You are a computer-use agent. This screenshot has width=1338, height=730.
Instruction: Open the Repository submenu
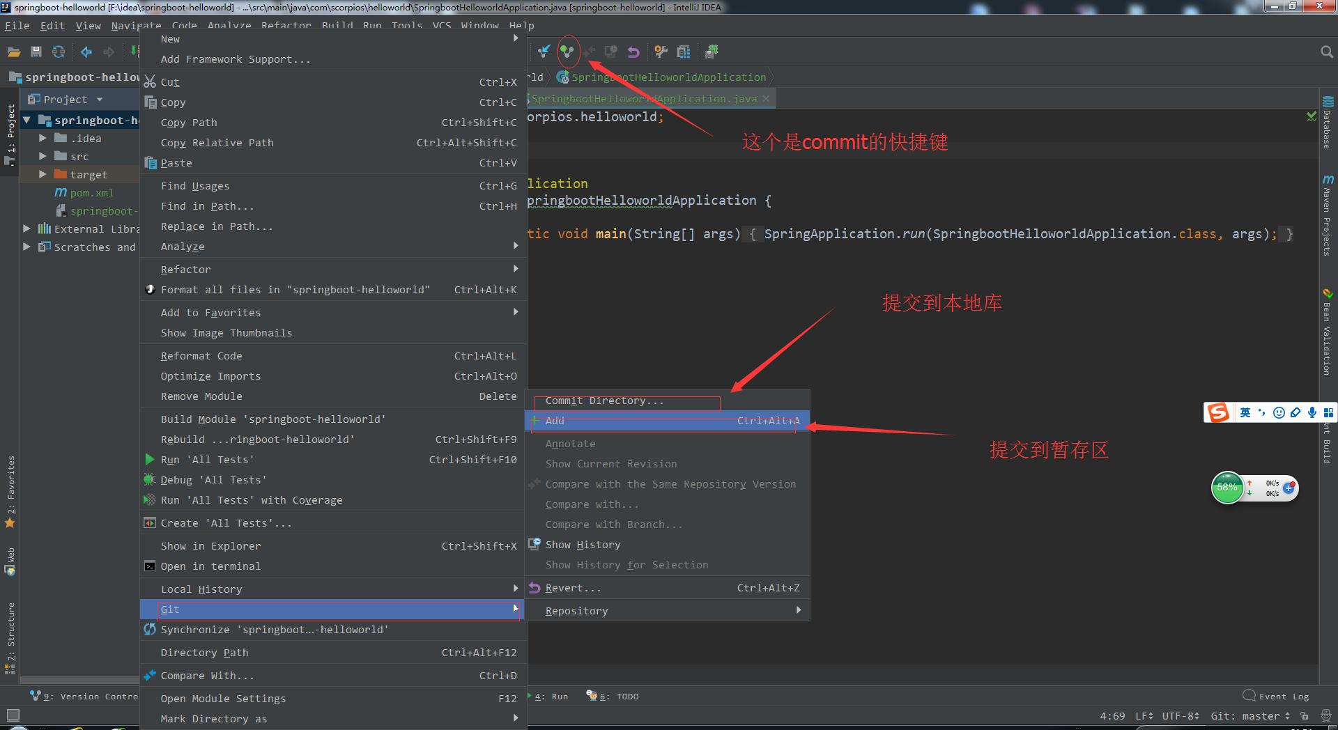(667, 611)
